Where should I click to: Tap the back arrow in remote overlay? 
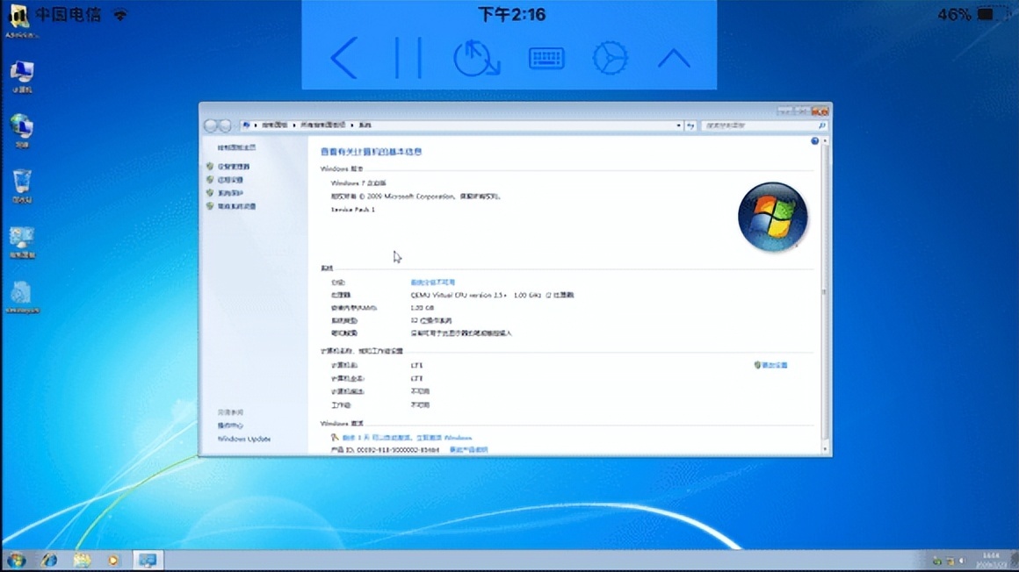(x=344, y=58)
